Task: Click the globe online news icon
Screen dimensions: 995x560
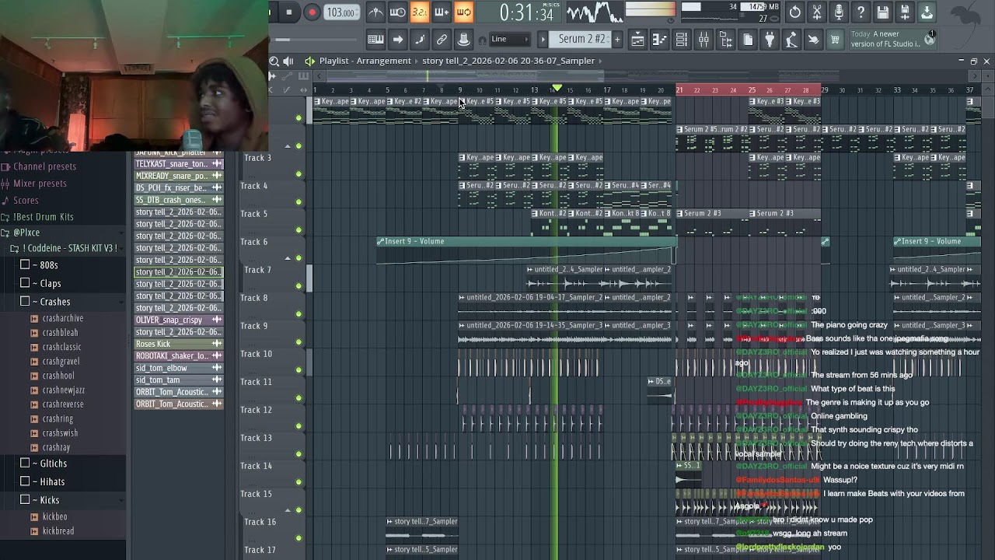Action: [930, 38]
